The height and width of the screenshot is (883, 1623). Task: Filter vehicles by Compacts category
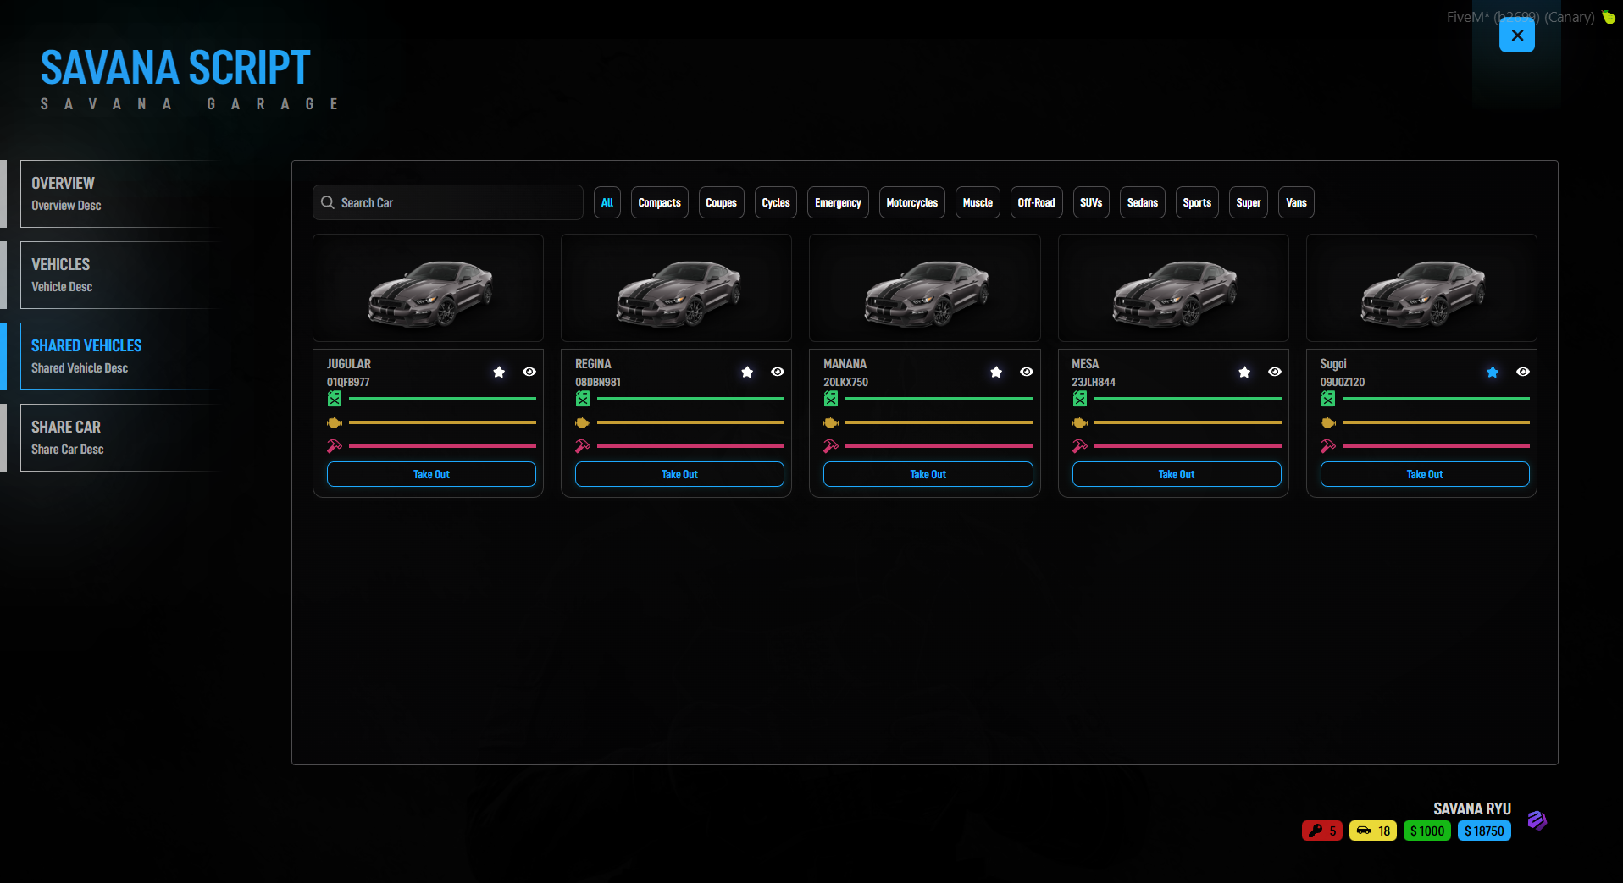click(659, 202)
